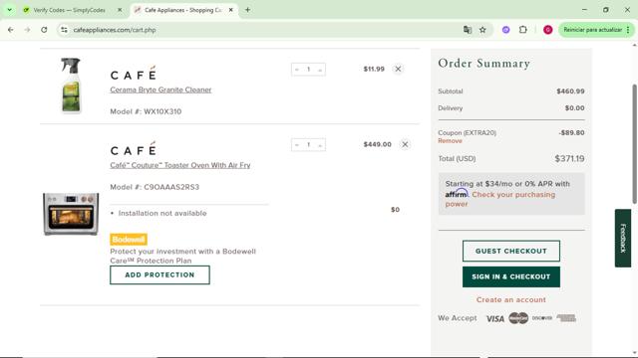
Task: Bookmark this page with the star icon
Action: (x=482, y=30)
